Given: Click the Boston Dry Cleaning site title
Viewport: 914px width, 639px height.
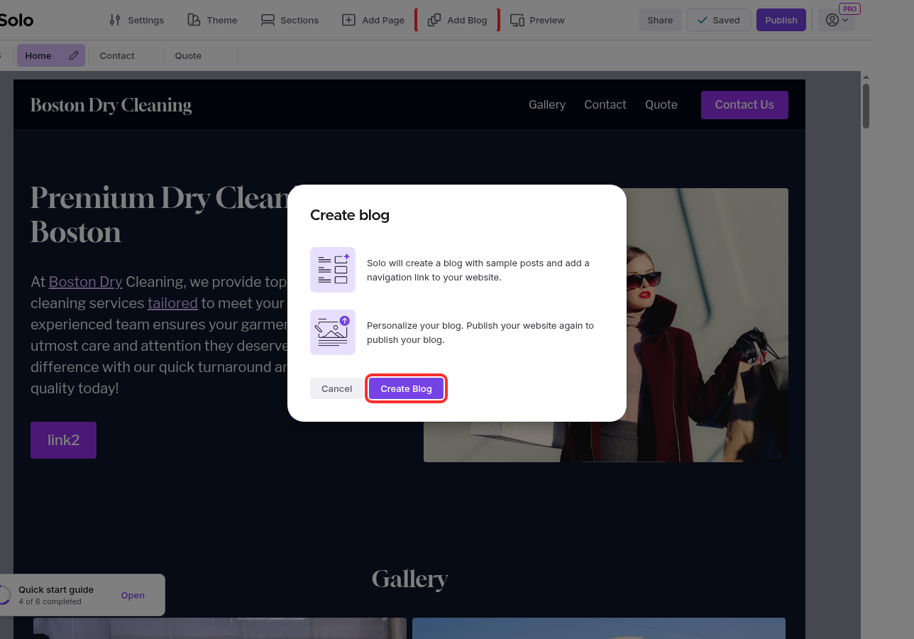Looking at the screenshot, I should [111, 105].
